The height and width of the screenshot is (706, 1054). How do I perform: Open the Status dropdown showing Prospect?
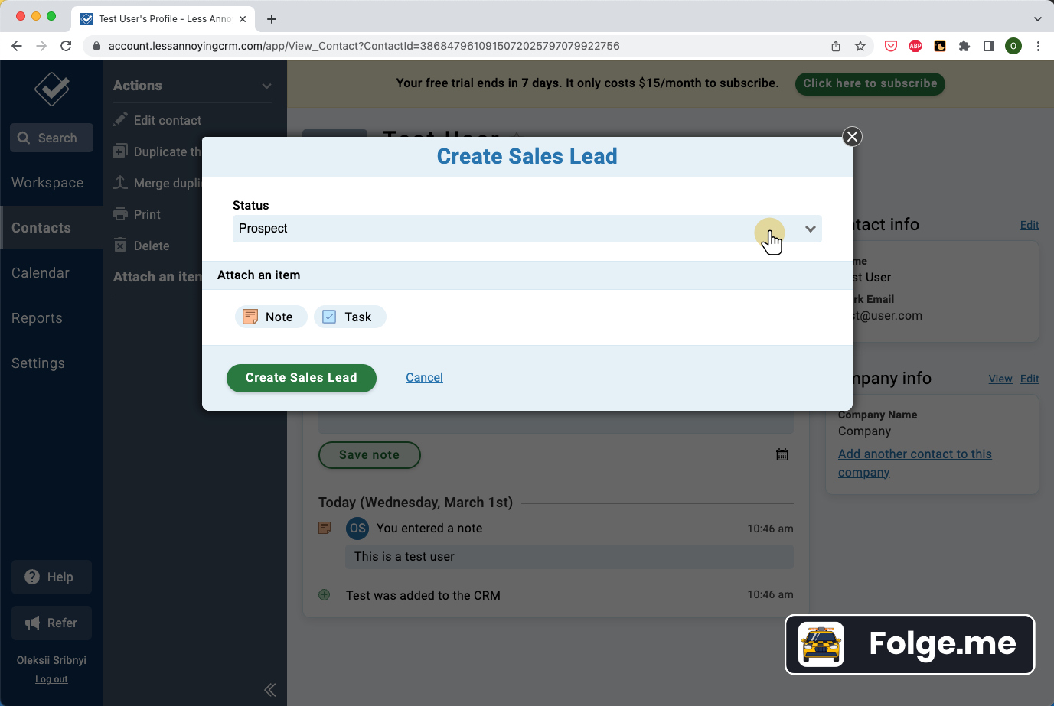(809, 228)
